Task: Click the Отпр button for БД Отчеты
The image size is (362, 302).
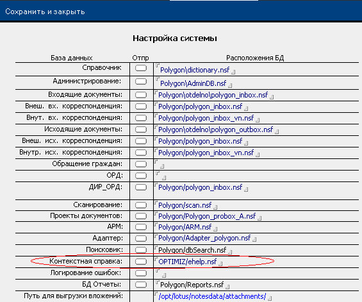Action: coord(141,285)
